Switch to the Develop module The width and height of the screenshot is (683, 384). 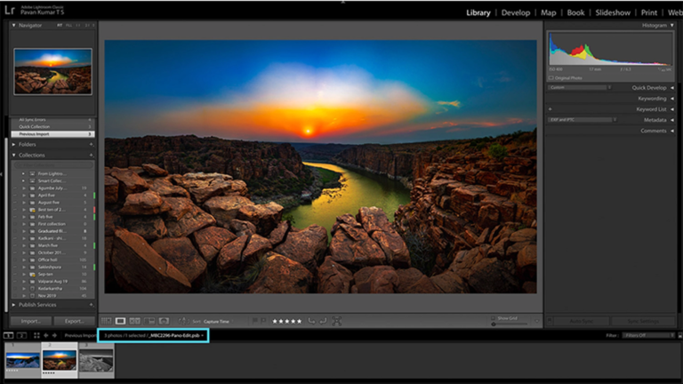coord(515,12)
